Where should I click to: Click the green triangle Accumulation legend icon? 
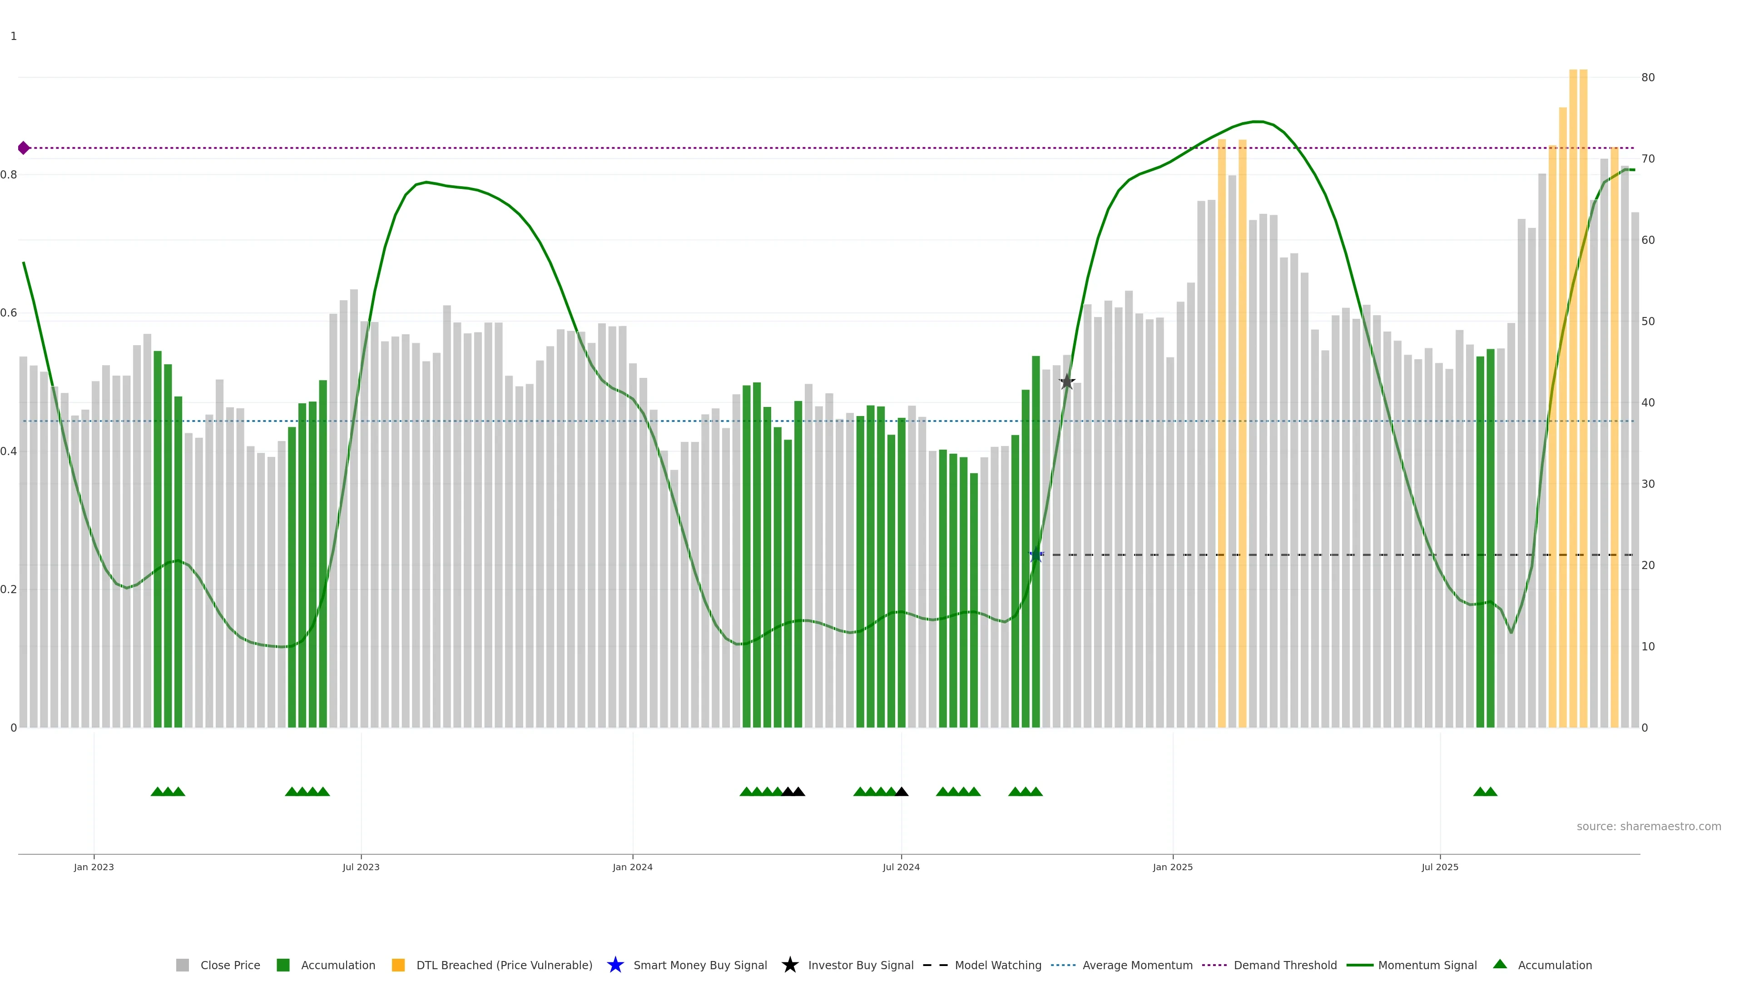[1500, 964]
